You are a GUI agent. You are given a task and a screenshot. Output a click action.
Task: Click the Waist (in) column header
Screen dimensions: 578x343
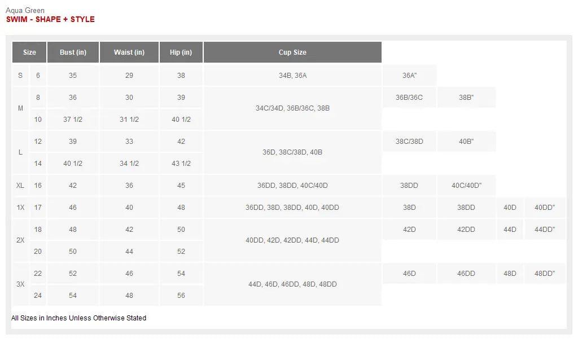[129, 52]
